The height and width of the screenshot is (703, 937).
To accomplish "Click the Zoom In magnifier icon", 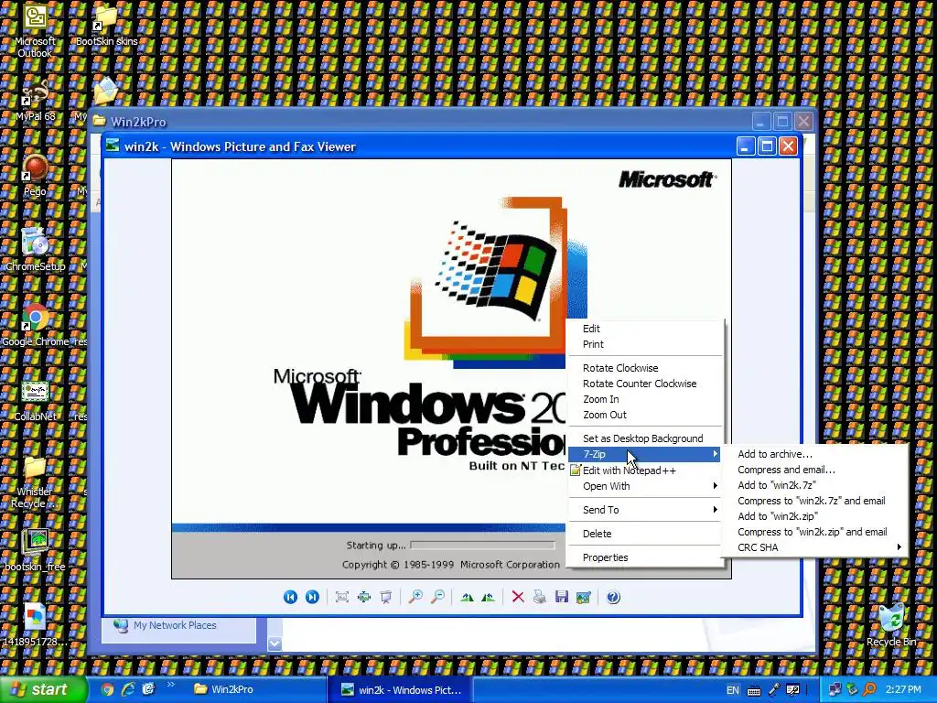I will 415,597.
